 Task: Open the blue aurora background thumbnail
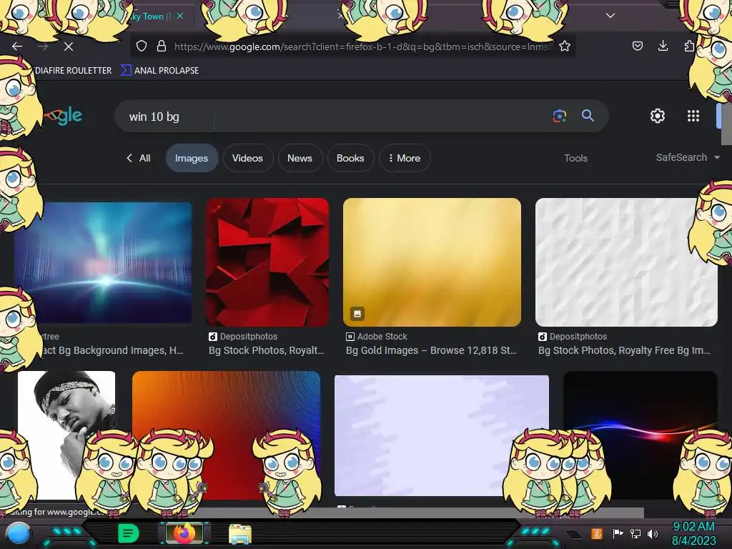pos(104,262)
